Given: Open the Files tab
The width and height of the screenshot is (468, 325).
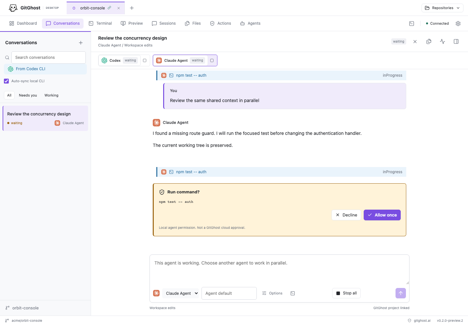Looking at the screenshot, I should (193, 23).
